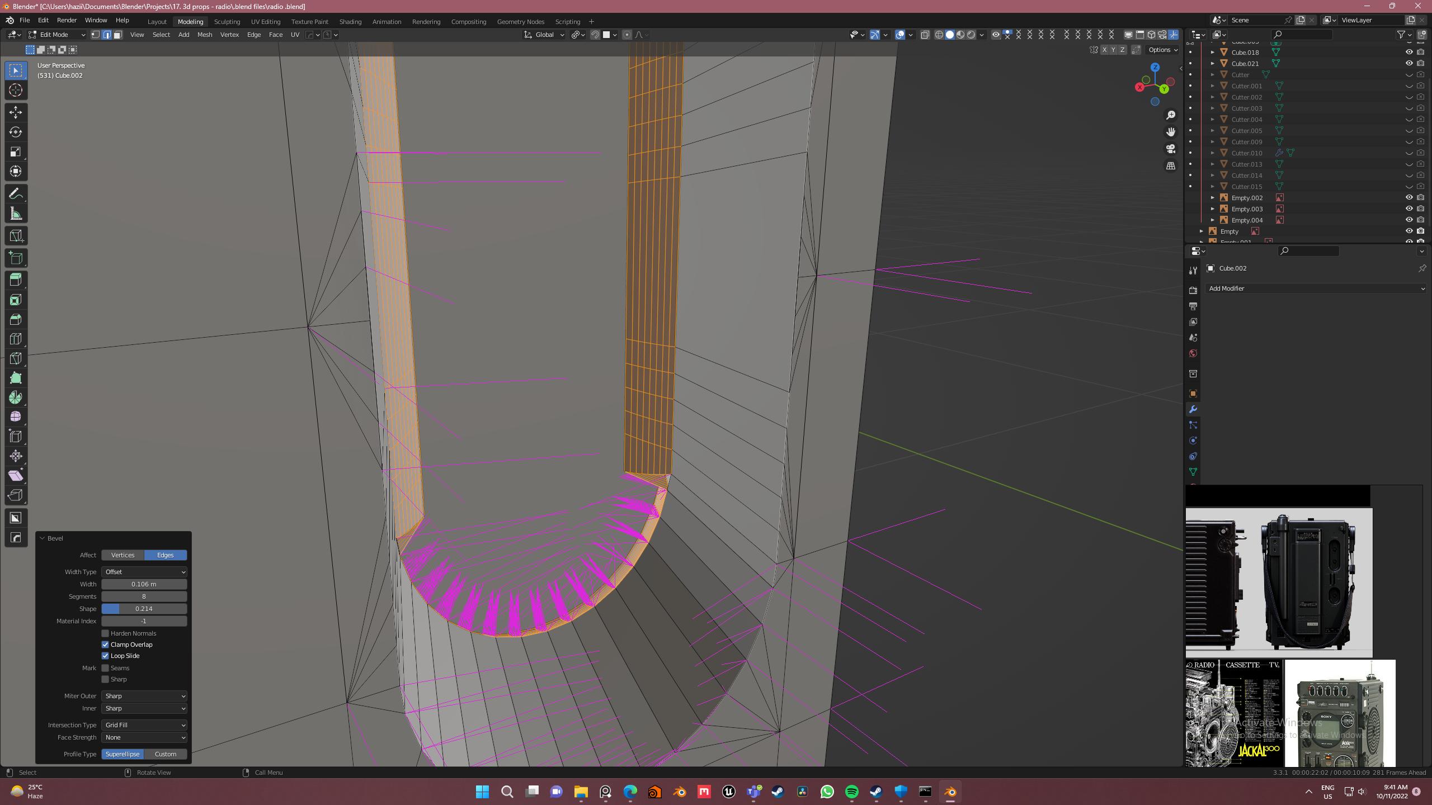Image resolution: width=1432 pixels, height=805 pixels.
Task: Switch to UV Editing workspace tab
Action: (266, 22)
